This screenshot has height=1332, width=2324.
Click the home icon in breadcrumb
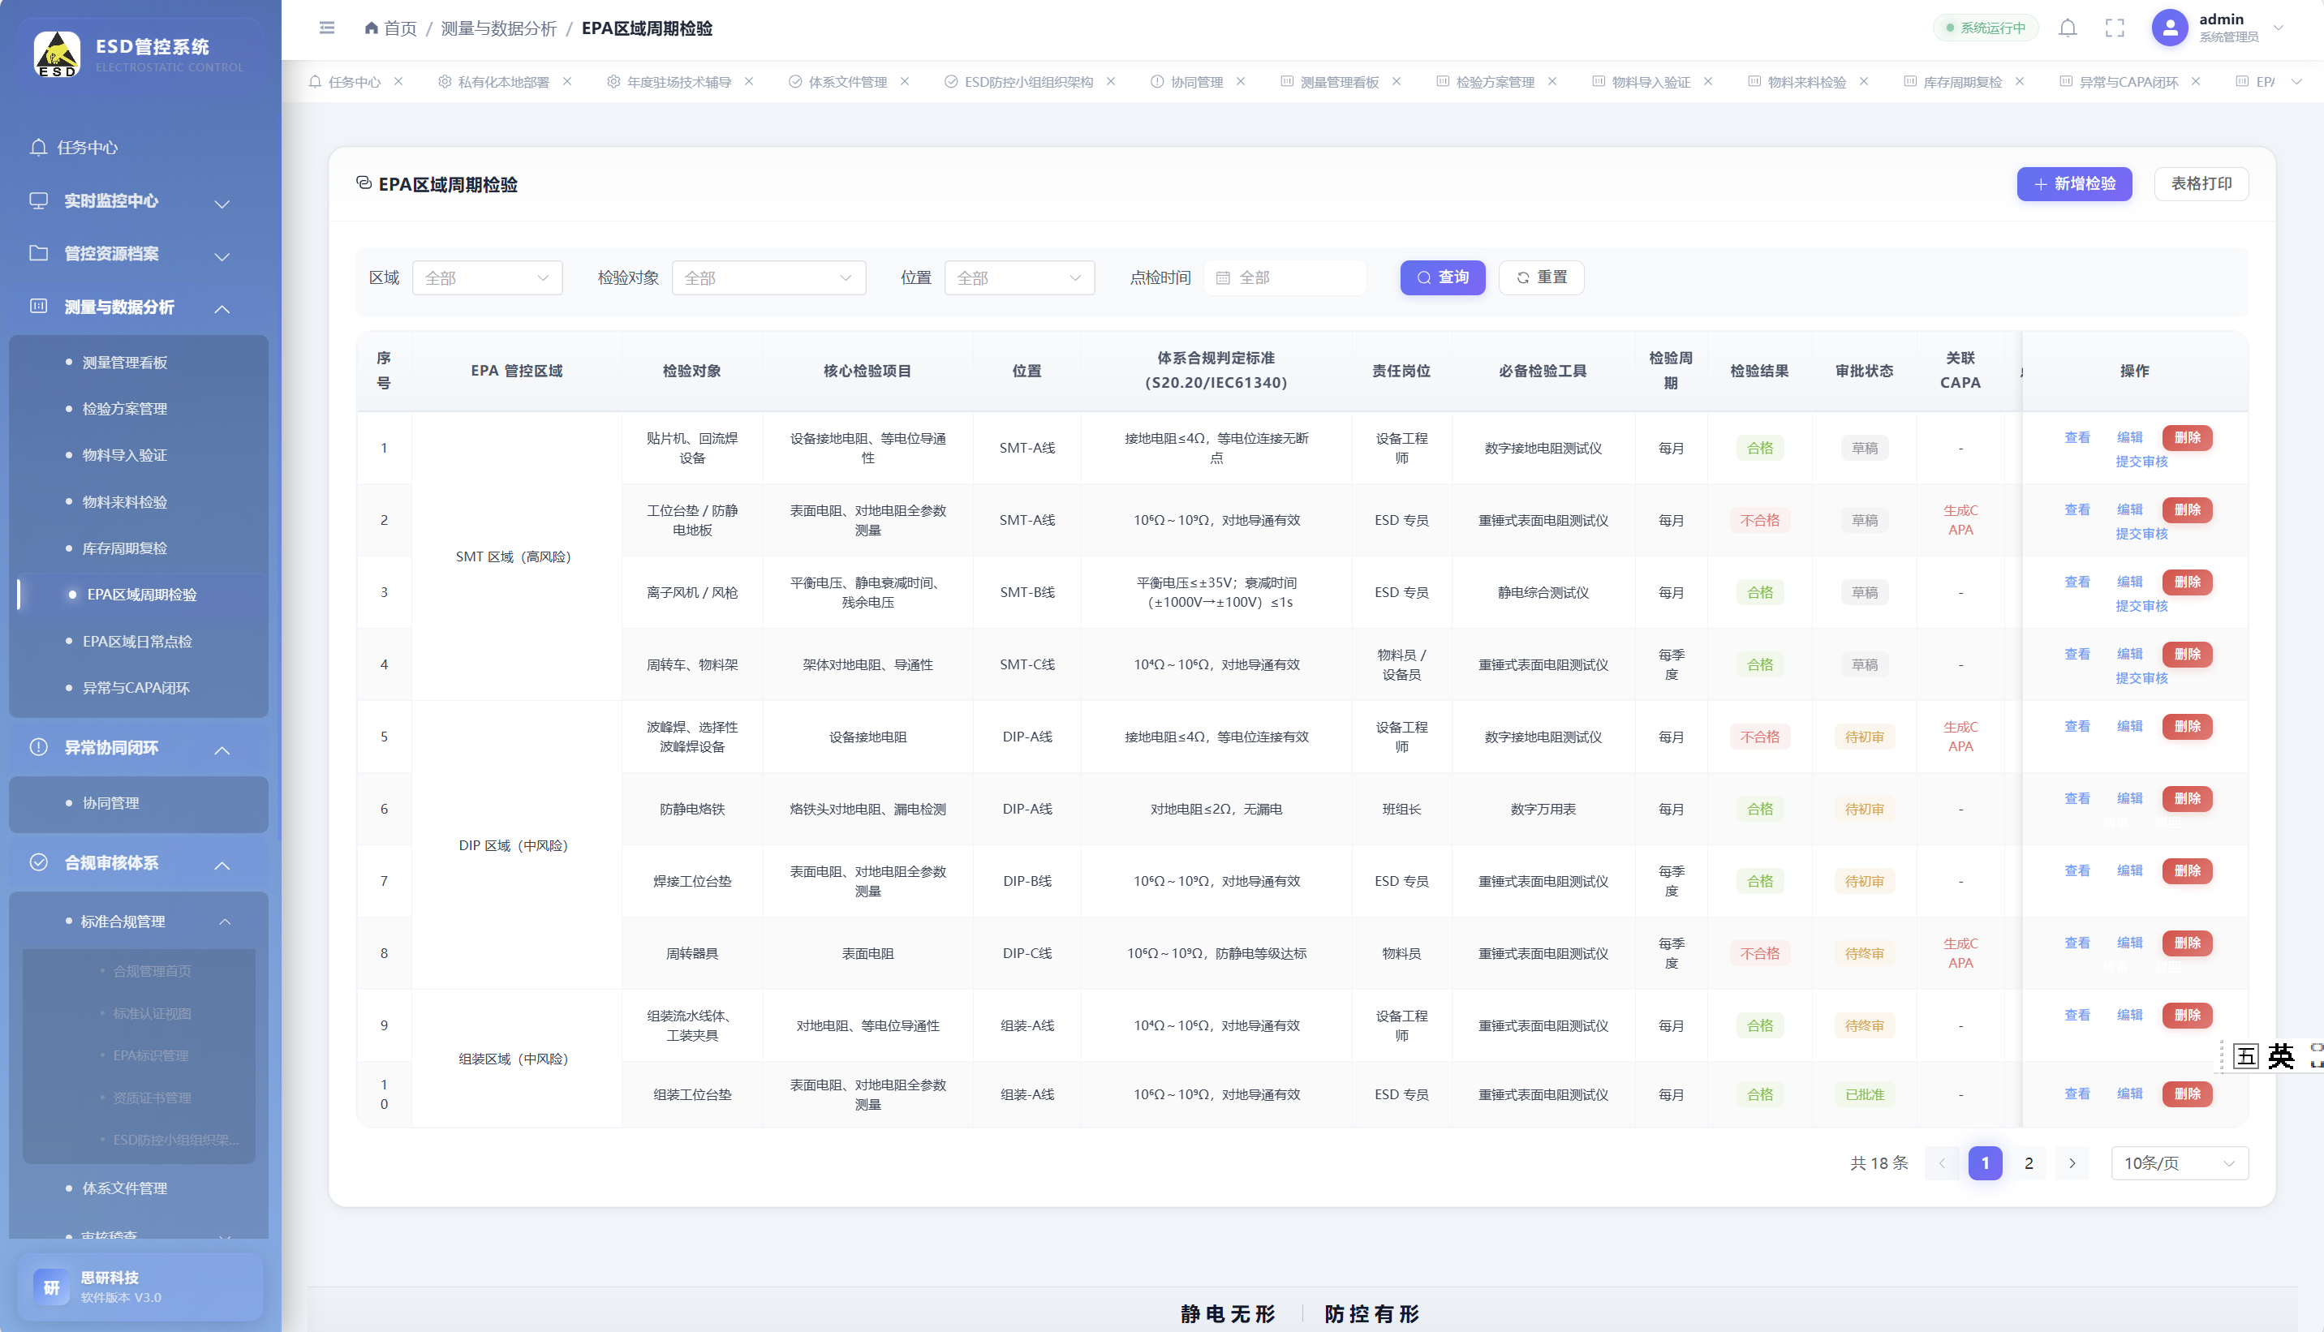pyautogui.click(x=371, y=28)
